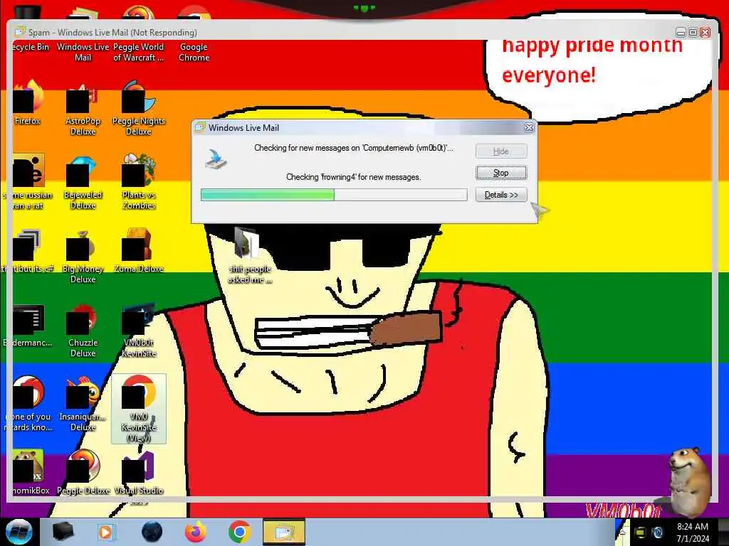Click the mail download icon in dialog
This screenshot has height=546, width=729.
coord(216,159)
